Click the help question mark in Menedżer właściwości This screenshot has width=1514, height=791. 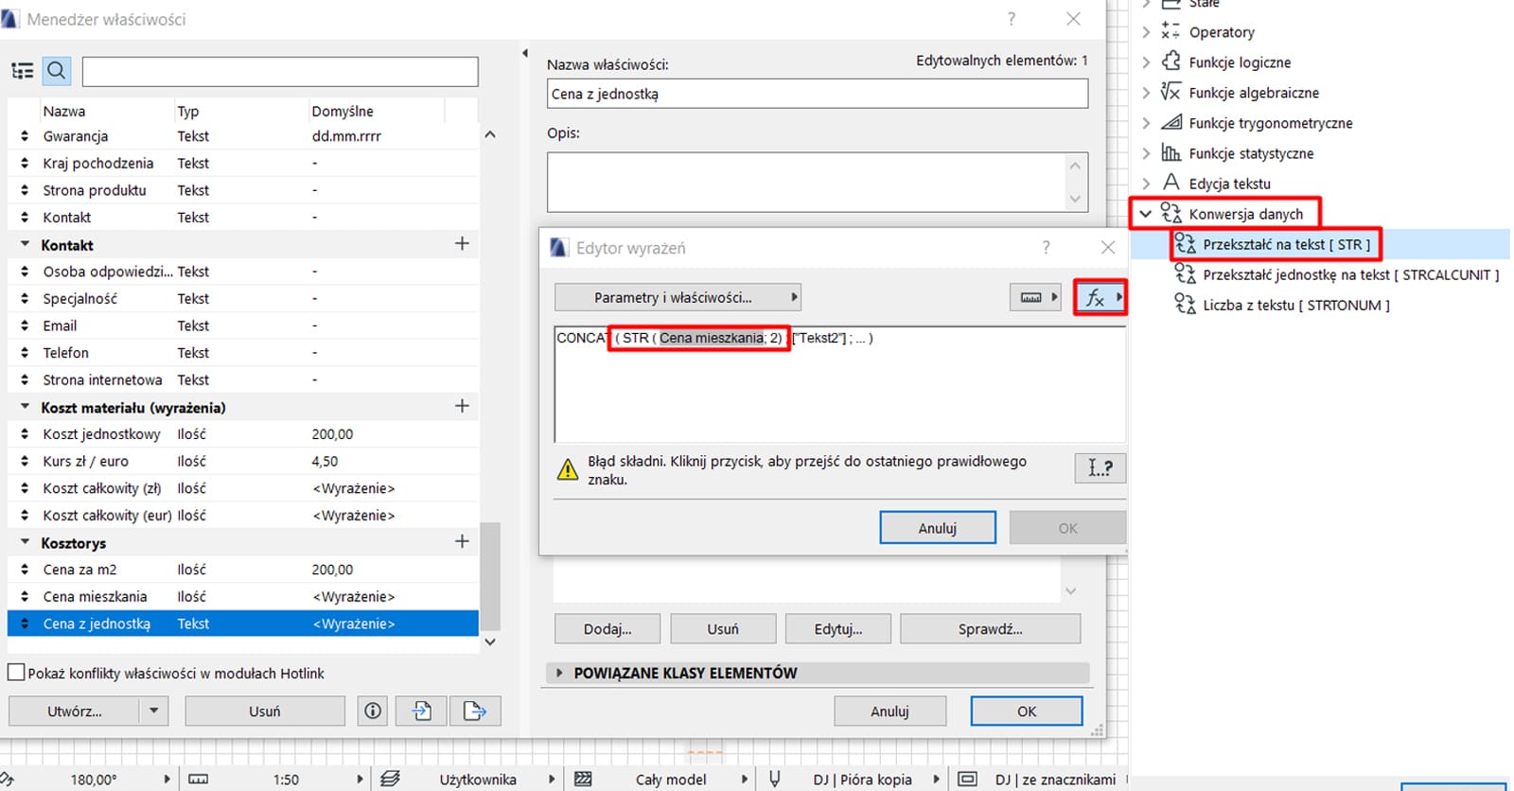[1012, 19]
